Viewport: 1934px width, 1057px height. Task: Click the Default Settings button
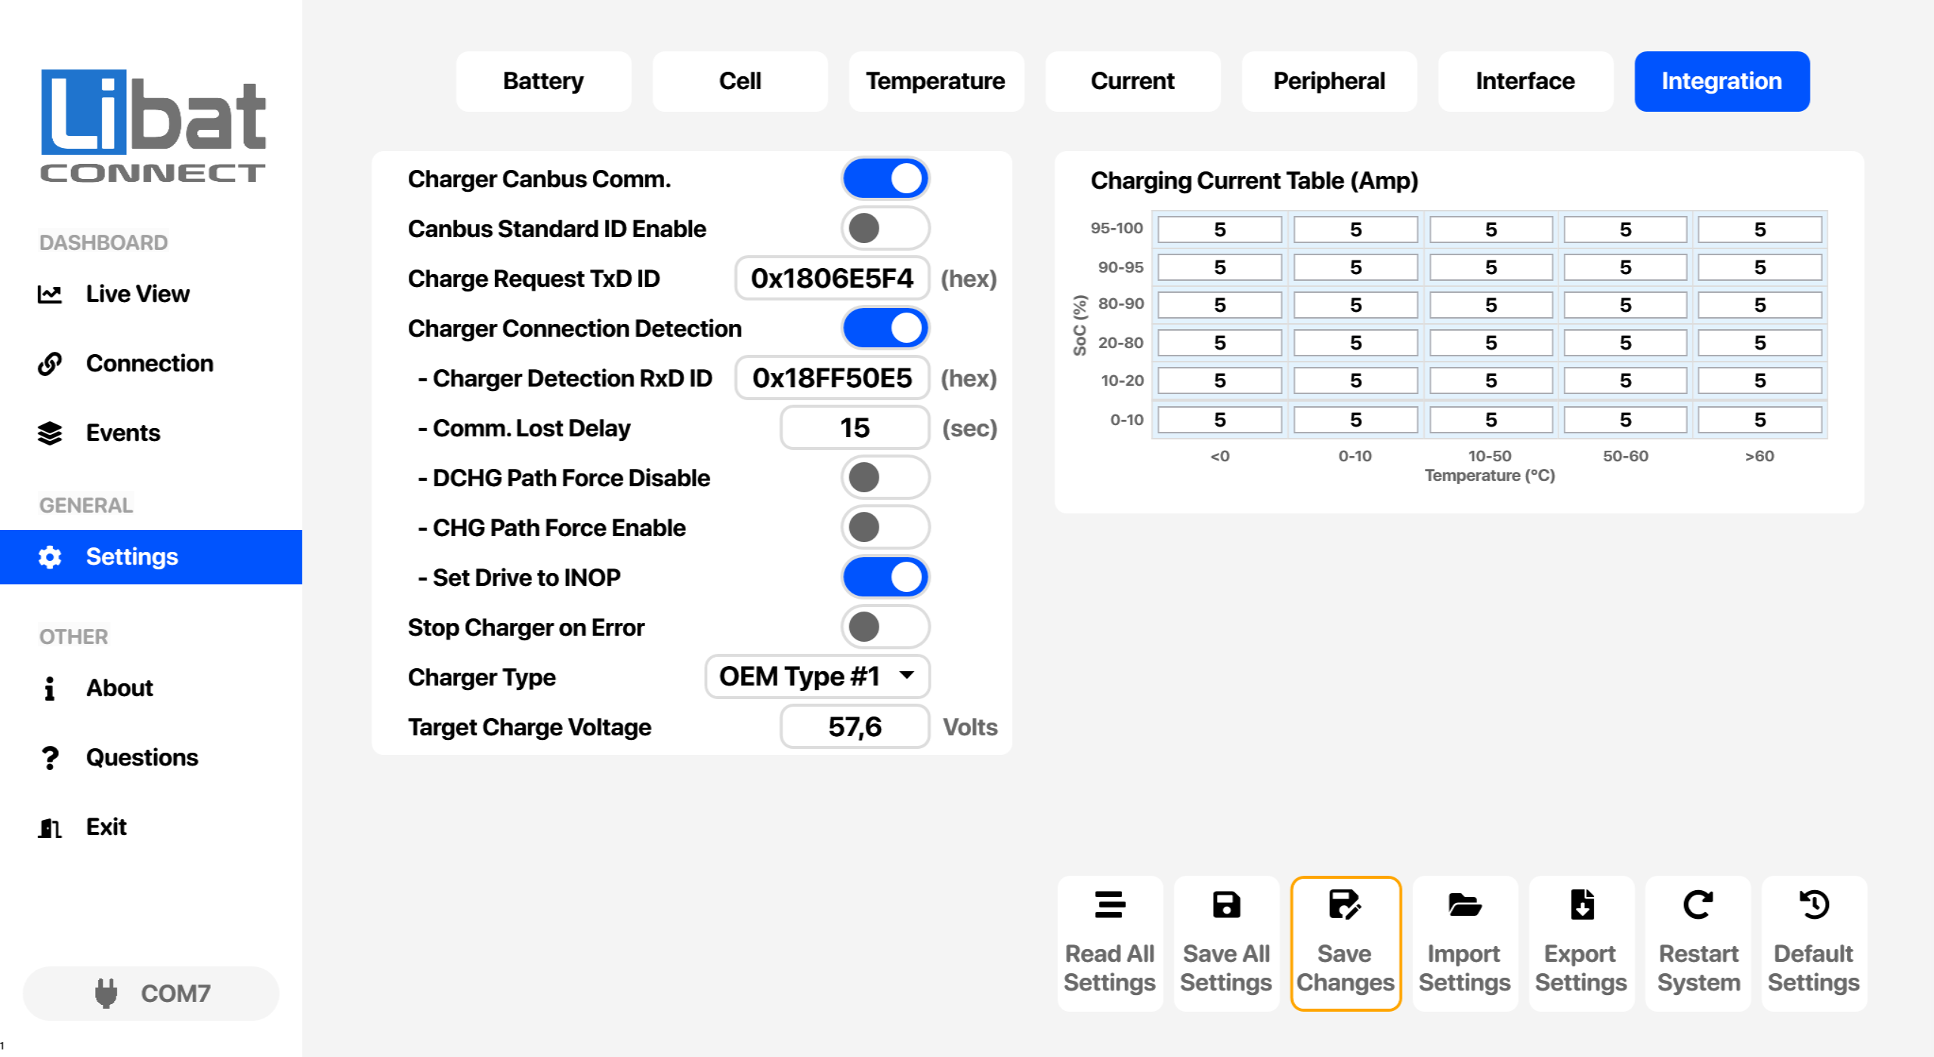point(1814,944)
